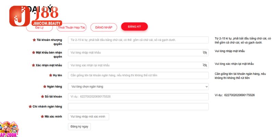Toggle password visibility for Mật khẩu field
This screenshot has width=274, height=137.
point(204,53)
